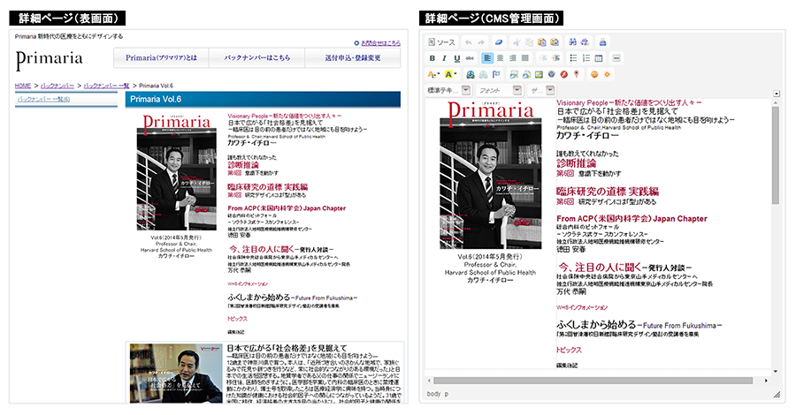Toggle italic formatting
This screenshot has width=796, height=415.
444,58
